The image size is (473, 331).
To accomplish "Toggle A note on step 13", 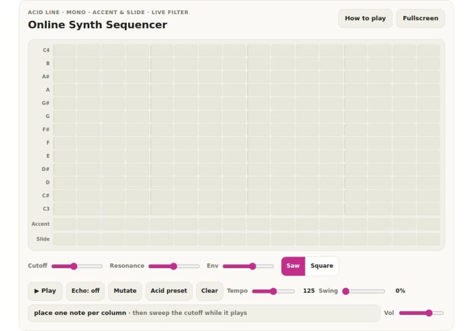I will (355, 90).
